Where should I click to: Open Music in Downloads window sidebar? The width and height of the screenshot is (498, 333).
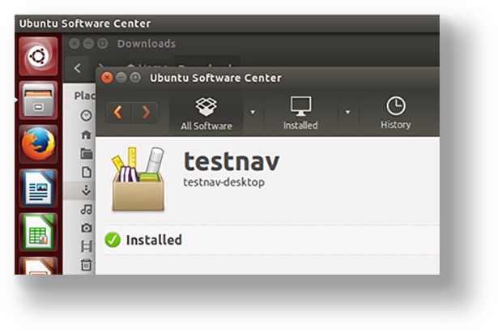pyautogui.click(x=87, y=209)
